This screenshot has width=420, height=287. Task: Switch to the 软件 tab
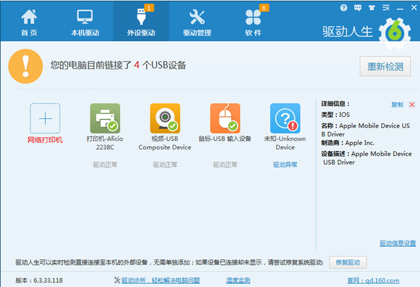point(254,22)
